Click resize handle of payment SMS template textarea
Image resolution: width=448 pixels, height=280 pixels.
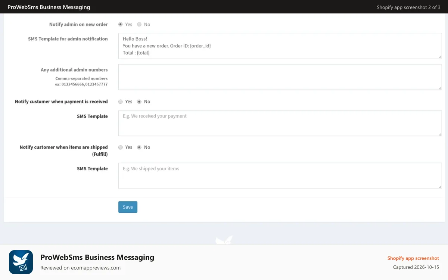click(x=440, y=134)
